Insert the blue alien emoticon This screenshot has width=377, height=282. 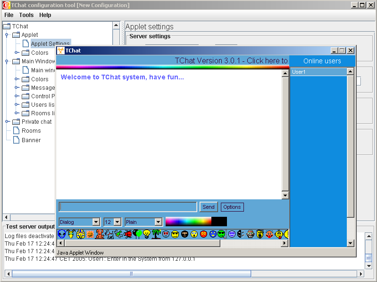pyautogui.click(x=62, y=234)
